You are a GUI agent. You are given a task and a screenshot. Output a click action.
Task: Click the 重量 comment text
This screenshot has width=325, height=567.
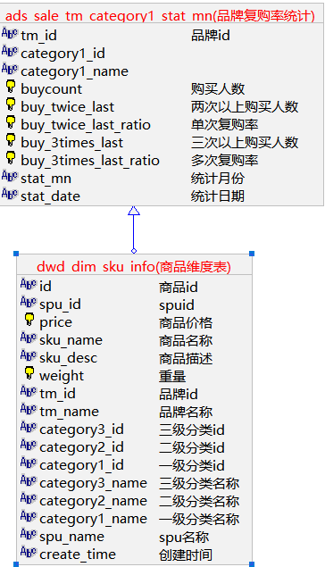[x=172, y=377]
